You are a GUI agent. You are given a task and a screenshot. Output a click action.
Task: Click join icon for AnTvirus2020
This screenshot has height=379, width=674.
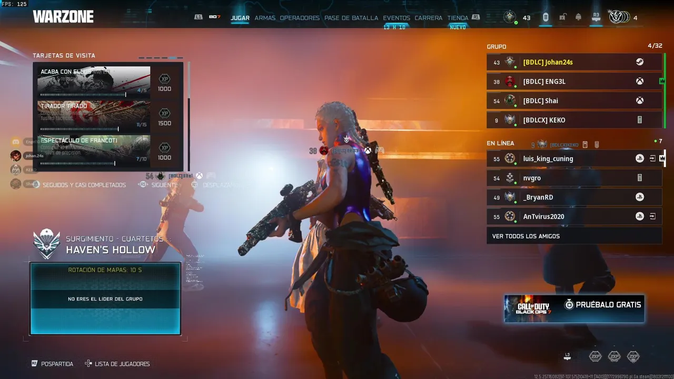tap(652, 216)
